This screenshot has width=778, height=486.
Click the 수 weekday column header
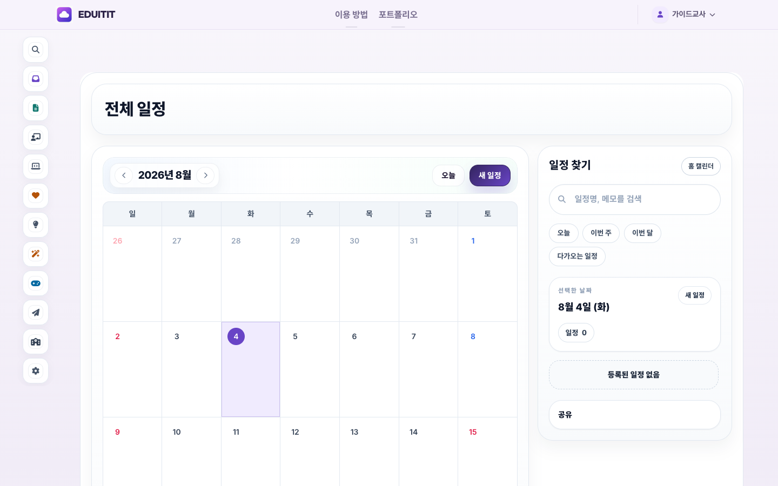click(x=310, y=214)
